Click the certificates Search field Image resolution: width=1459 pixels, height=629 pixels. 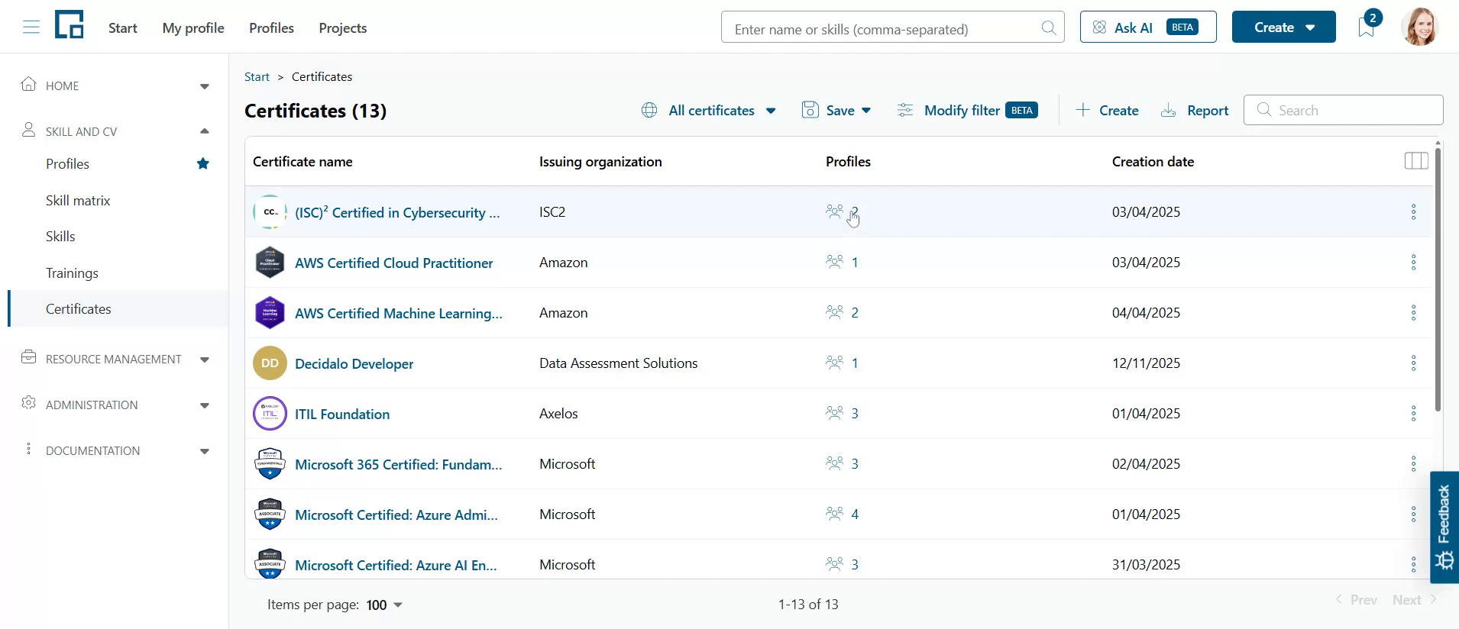click(1343, 110)
